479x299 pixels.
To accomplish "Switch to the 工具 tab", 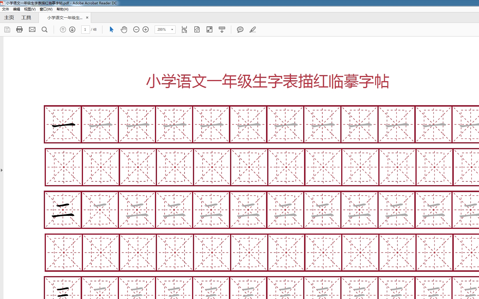I will [26, 17].
